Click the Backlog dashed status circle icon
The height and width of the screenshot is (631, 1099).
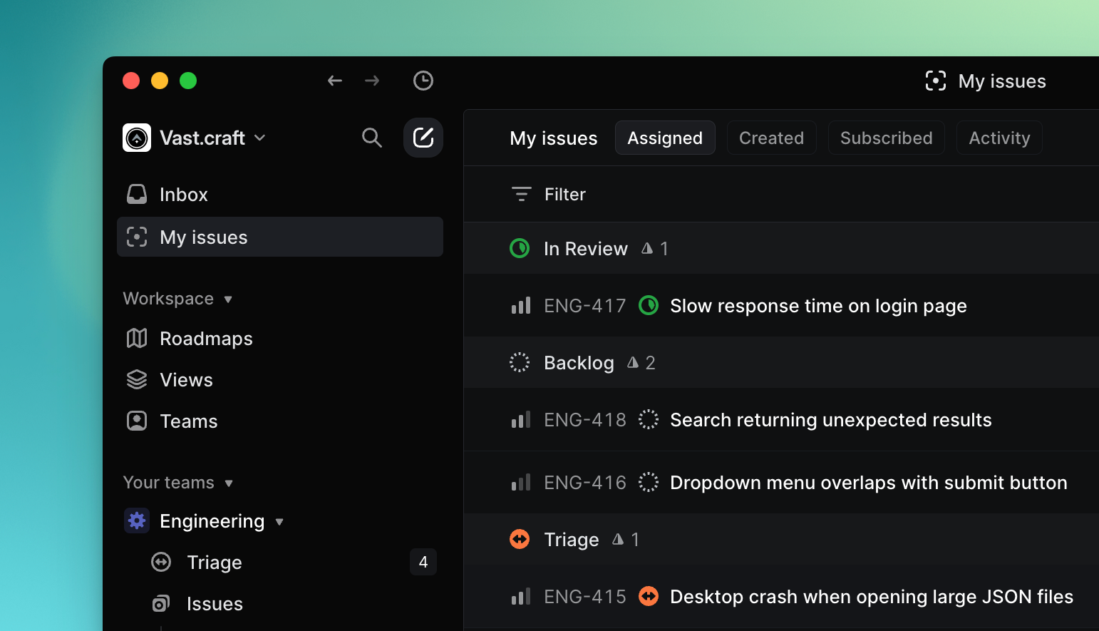click(x=520, y=362)
